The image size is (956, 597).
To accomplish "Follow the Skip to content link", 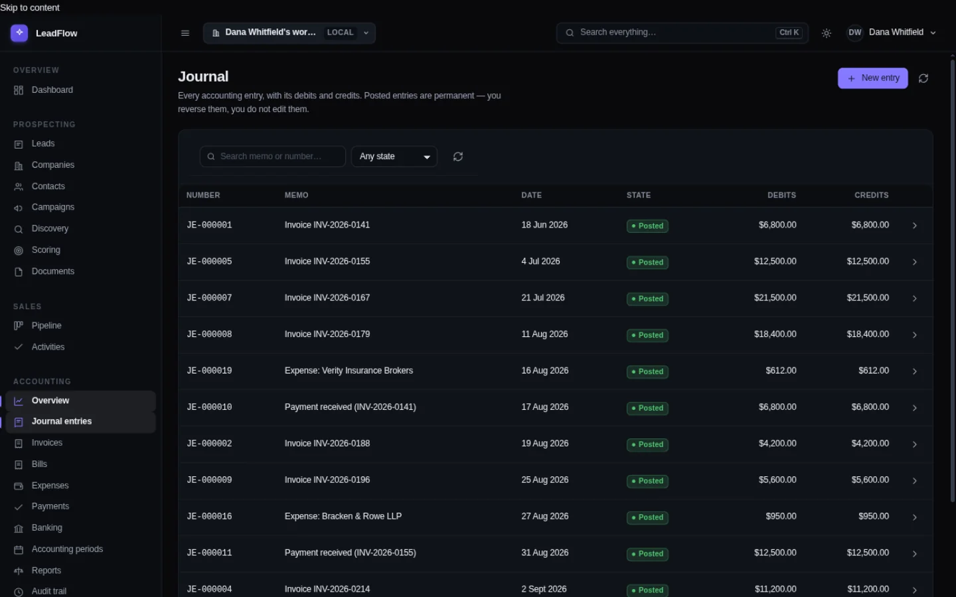I will tap(30, 7).
